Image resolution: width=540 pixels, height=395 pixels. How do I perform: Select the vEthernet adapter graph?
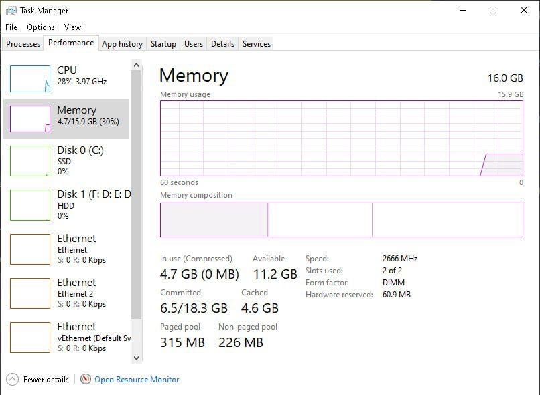(30, 338)
